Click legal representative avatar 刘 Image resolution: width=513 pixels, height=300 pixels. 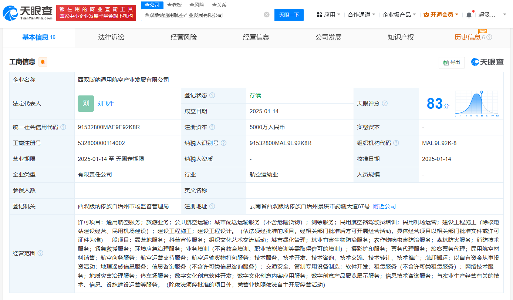coord(86,104)
